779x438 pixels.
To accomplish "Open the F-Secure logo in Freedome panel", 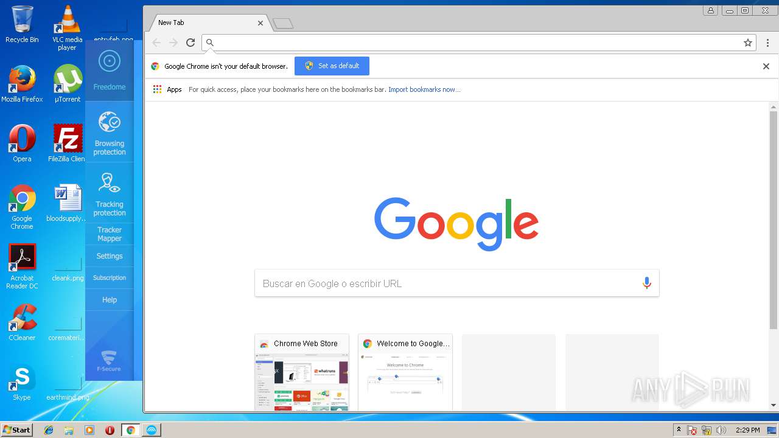I will coord(109,361).
